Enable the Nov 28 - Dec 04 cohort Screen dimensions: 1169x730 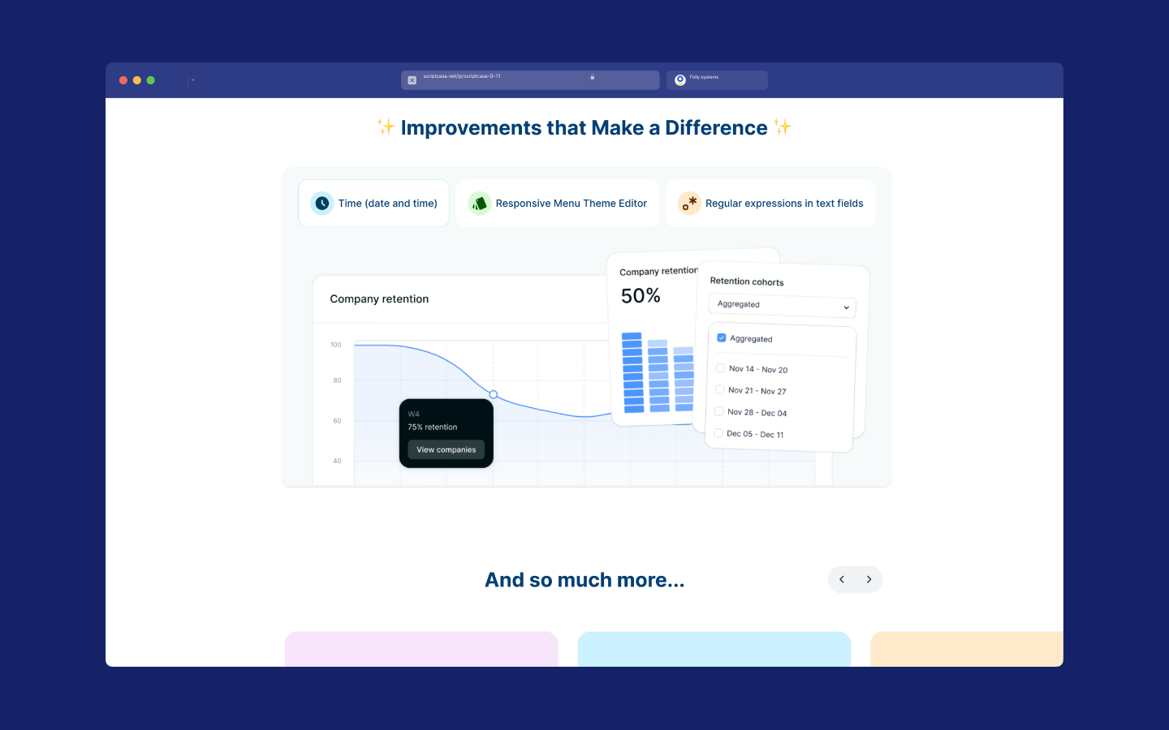718,411
